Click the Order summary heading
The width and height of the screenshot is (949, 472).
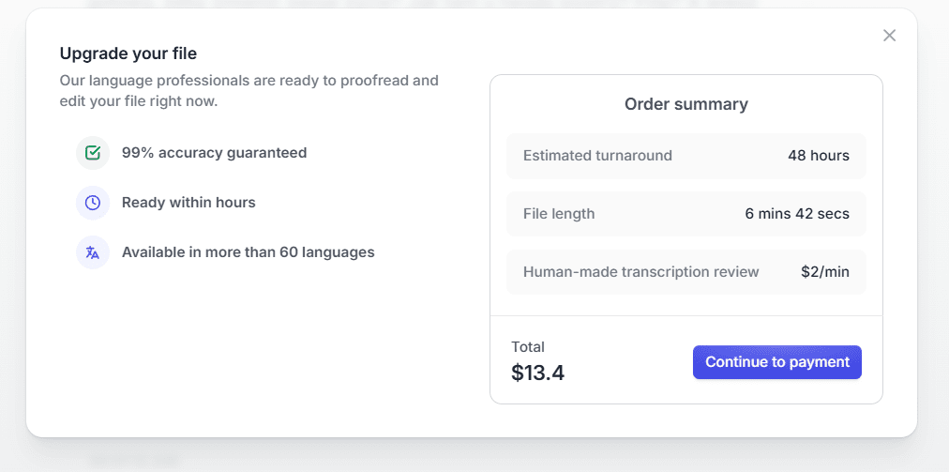(686, 104)
